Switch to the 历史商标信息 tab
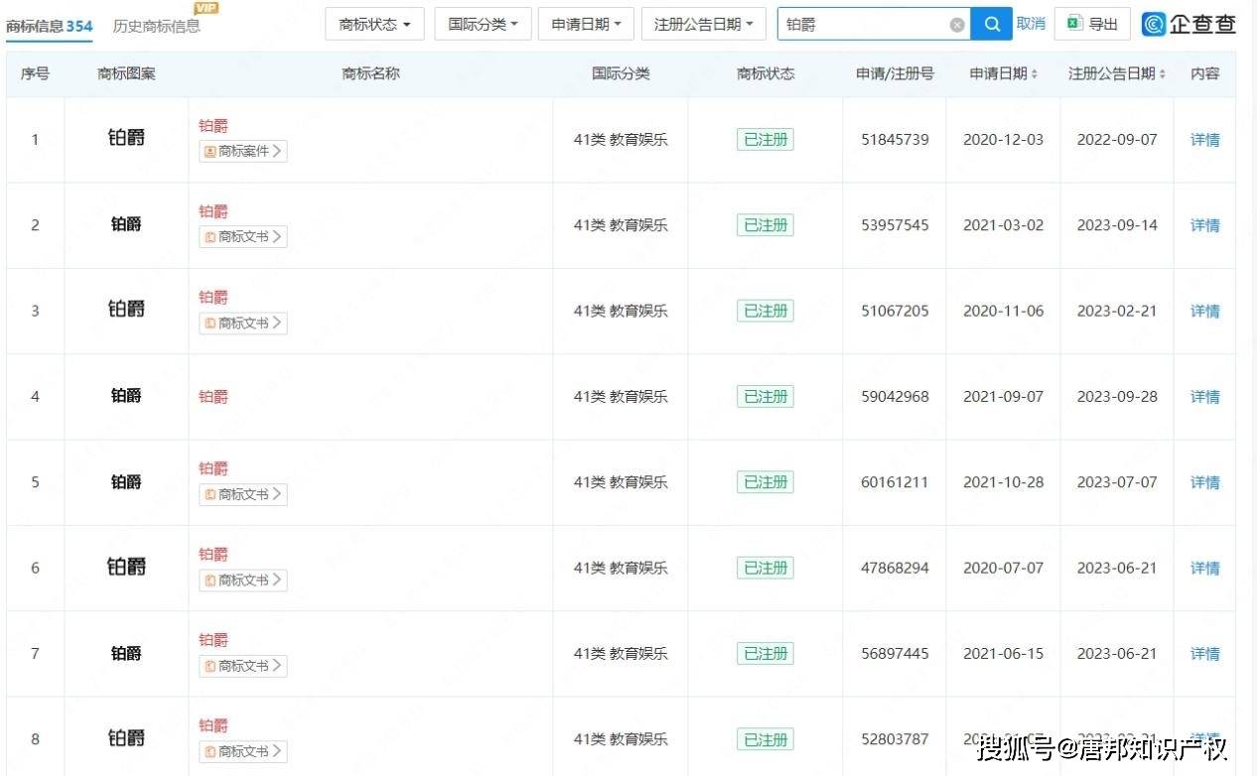Viewport: 1257px width, 776px height. click(156, 26)
